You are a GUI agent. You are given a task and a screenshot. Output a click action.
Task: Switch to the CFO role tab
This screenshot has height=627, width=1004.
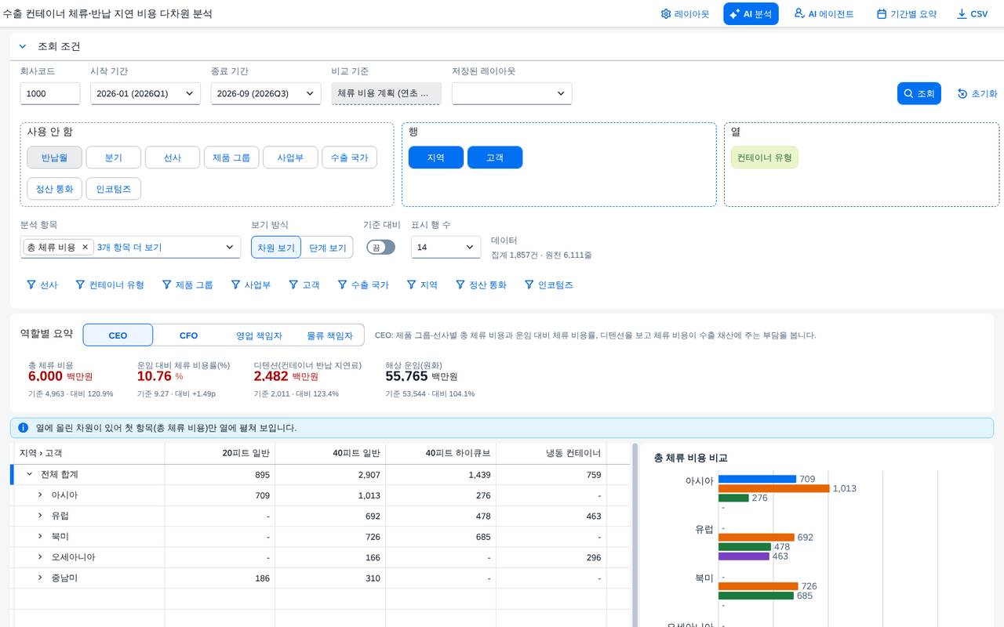(188, 335)
